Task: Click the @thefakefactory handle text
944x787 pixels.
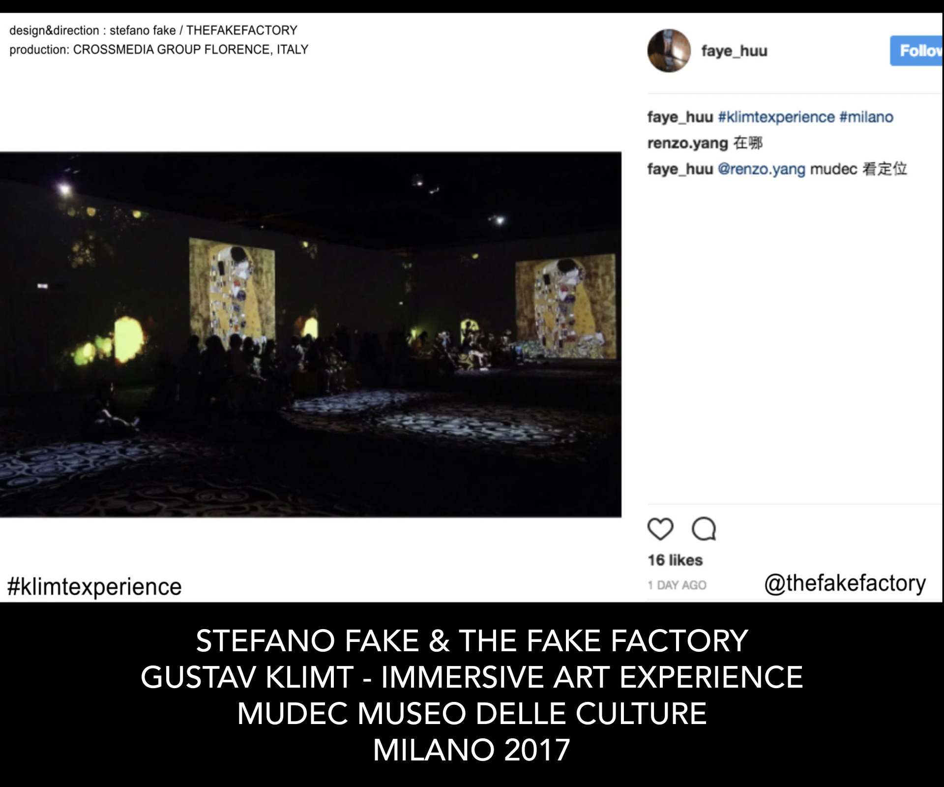Action: click(845, 583)
